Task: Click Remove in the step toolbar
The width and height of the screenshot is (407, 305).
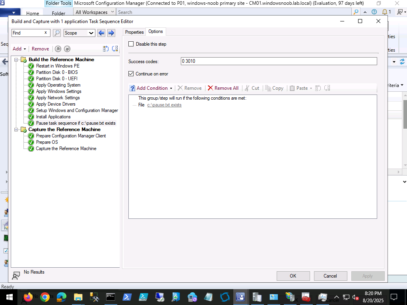Action: pos(40,49)
